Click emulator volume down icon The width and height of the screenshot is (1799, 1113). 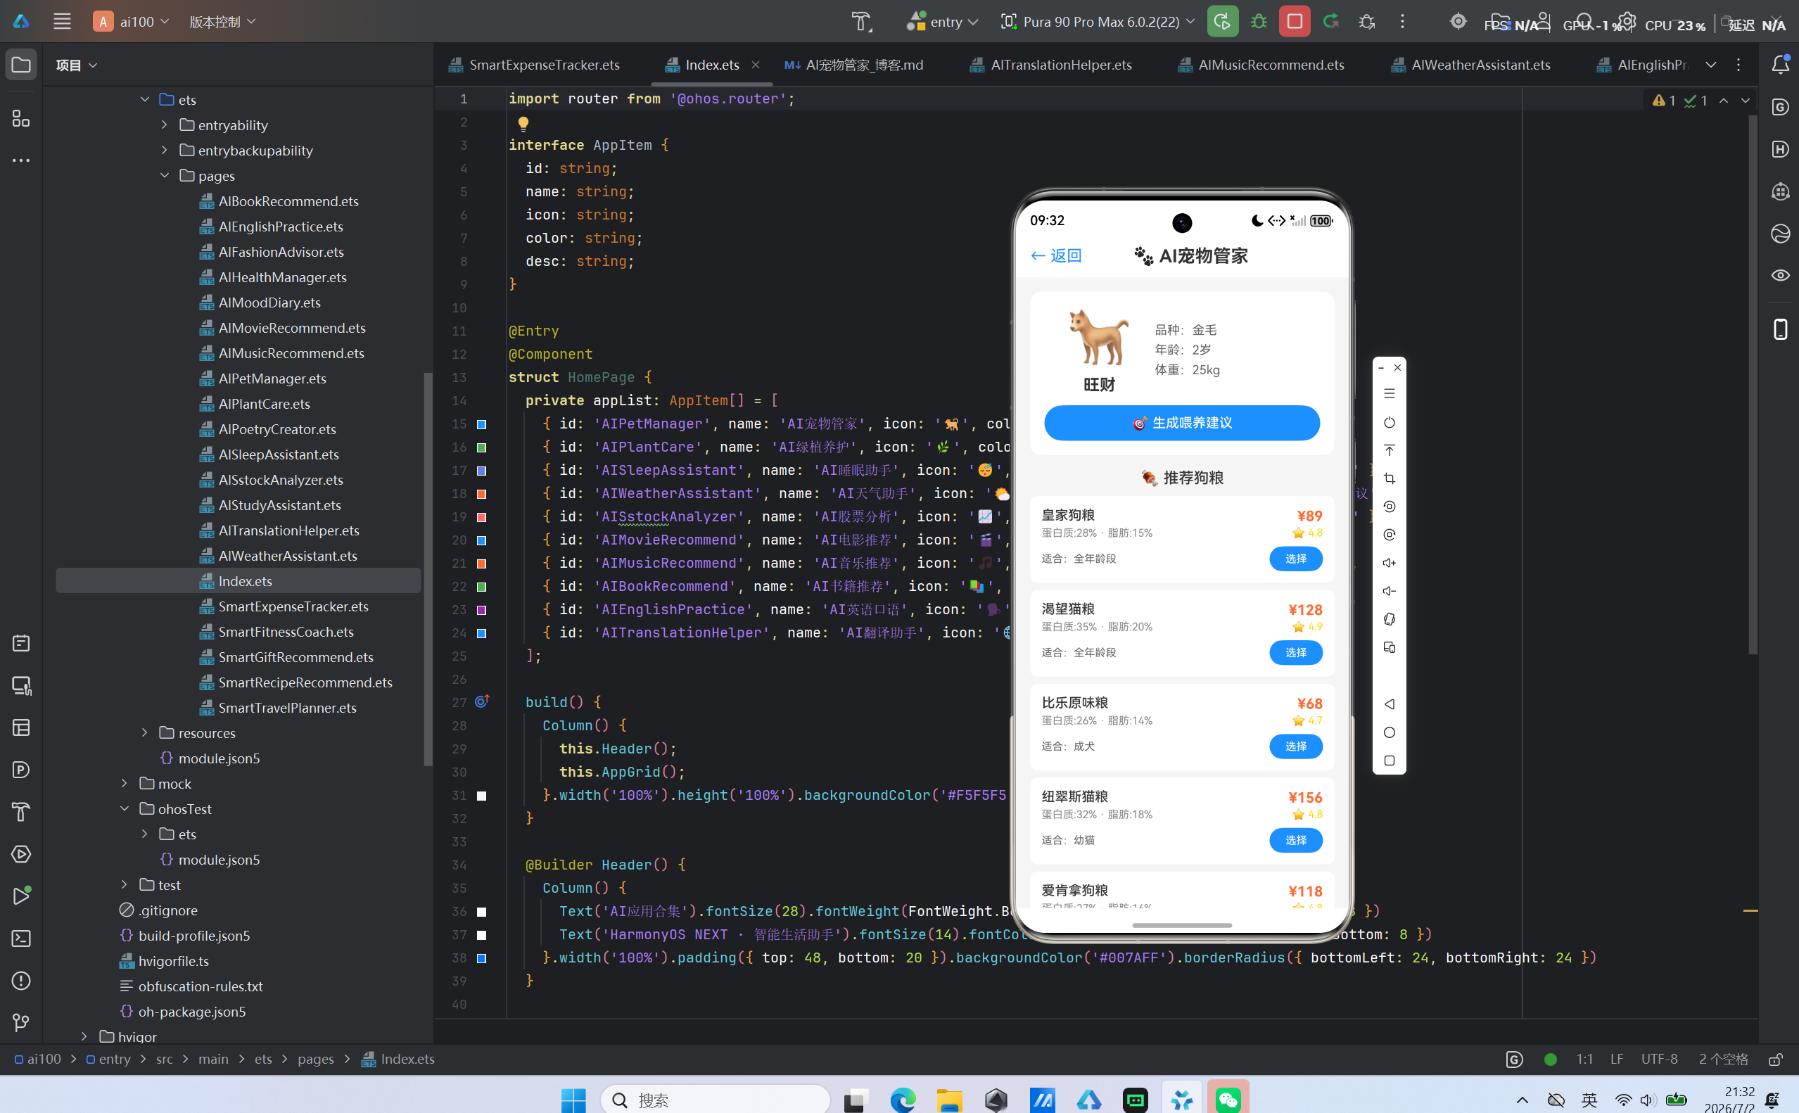pyautogui.click(x=1389, y=591)
